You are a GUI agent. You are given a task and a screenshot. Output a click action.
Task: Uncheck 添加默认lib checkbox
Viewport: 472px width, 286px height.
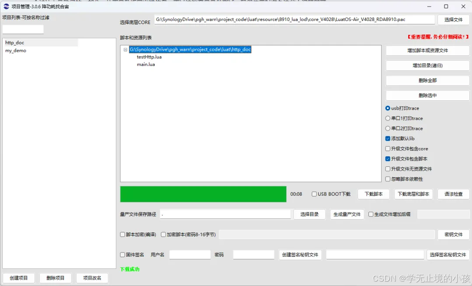pyautogui.click(x=388, y=139)
